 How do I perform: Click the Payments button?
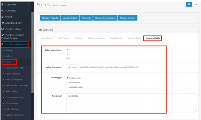(x=86, y=18)
